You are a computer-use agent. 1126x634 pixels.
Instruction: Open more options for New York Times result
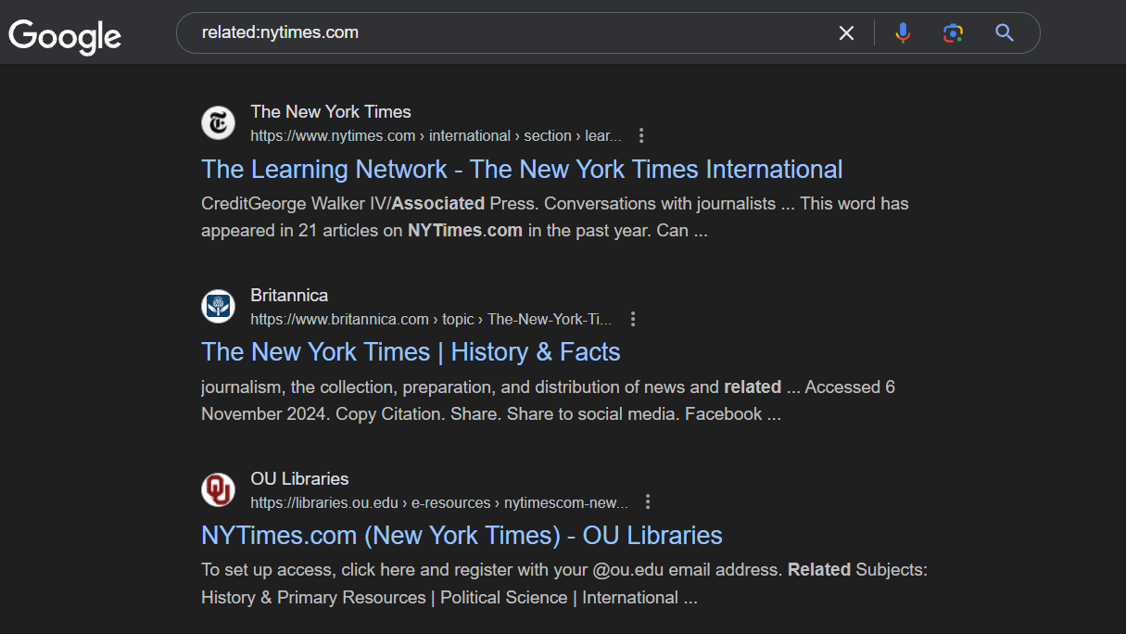tap(641, 135)
